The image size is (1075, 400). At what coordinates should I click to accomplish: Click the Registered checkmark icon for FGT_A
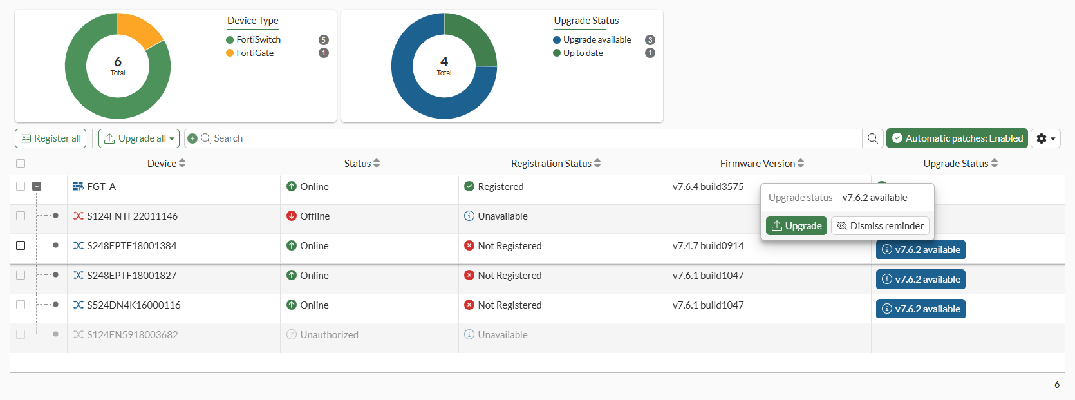coord(469,187)
